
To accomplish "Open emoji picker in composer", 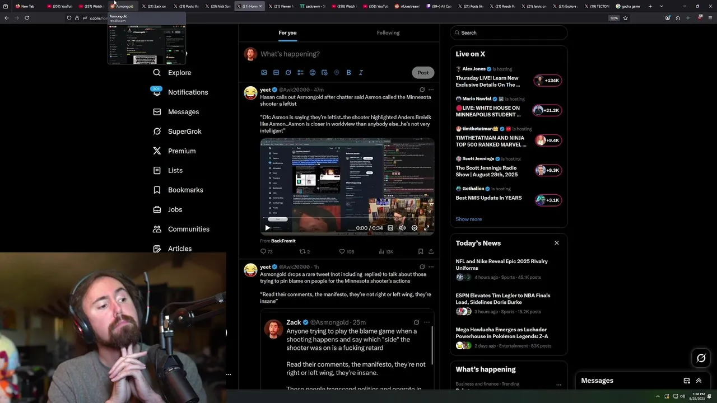I will tap(313, 73).
